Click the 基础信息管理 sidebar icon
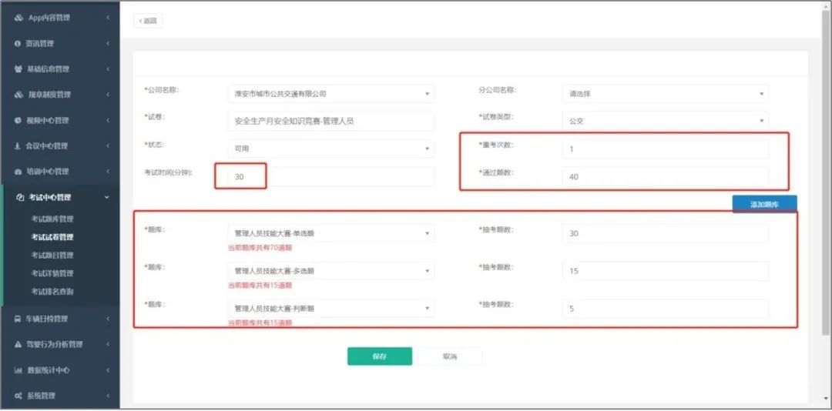Viewport: 832px width, 411px height. pos(18,69)
